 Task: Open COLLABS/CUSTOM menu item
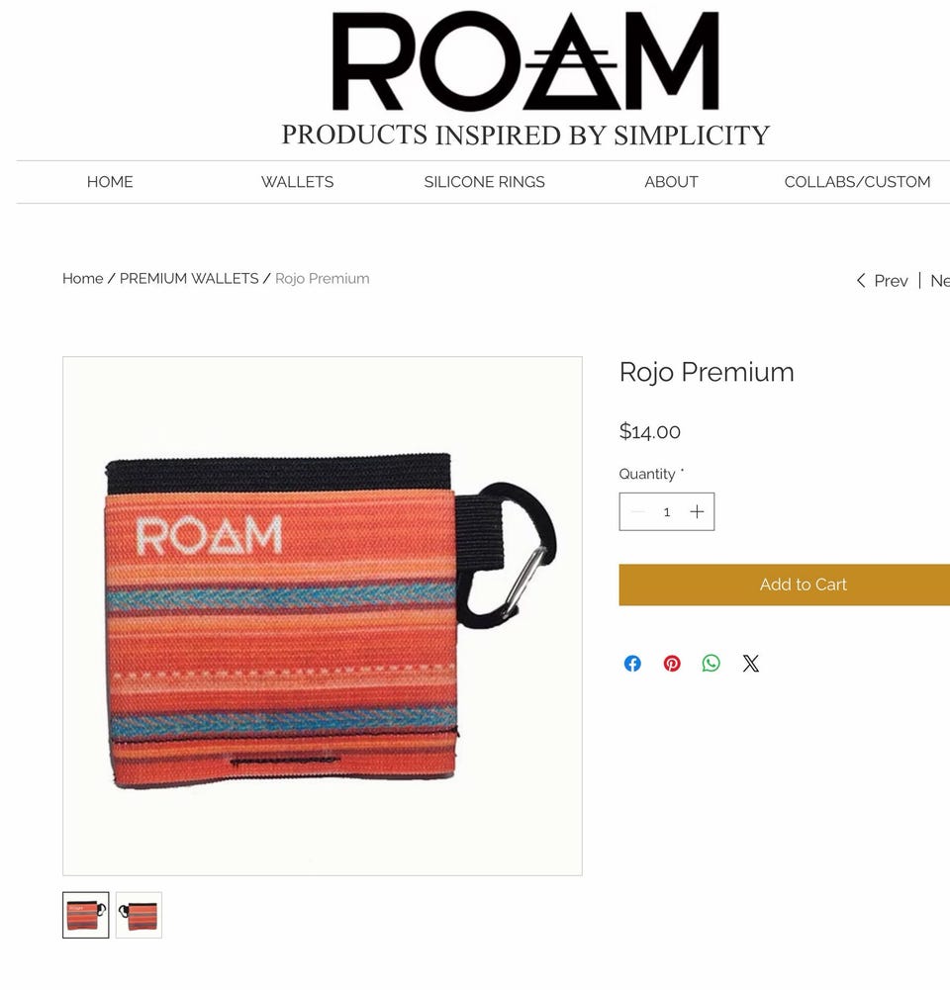coord(857,182)
